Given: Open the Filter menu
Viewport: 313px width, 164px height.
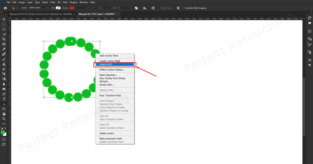Looking at the screenshot, I should point(53,2).
